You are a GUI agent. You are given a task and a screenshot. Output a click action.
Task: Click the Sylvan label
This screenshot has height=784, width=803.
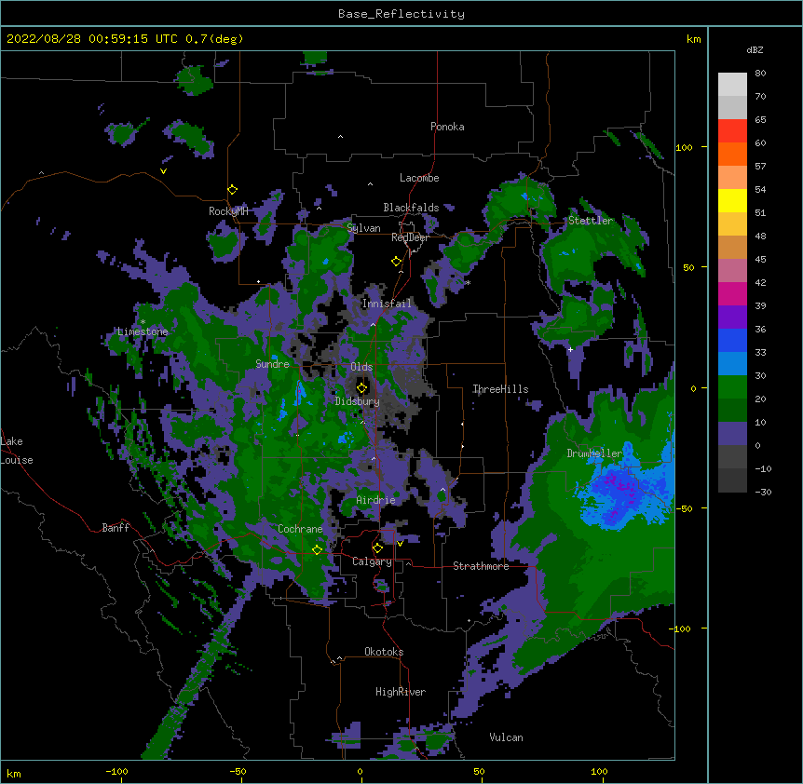363,228
